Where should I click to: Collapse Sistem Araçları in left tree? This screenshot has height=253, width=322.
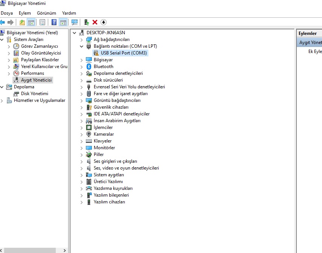(x=2, y=39)
